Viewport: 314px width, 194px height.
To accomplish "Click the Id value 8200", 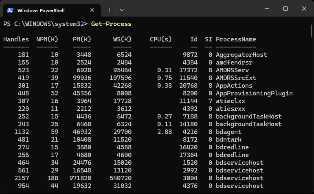I will point(190,93).
